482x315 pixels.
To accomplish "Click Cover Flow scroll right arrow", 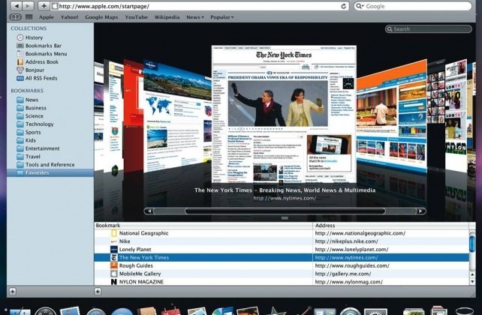I will pyautogui.click(x=420, y=211).
